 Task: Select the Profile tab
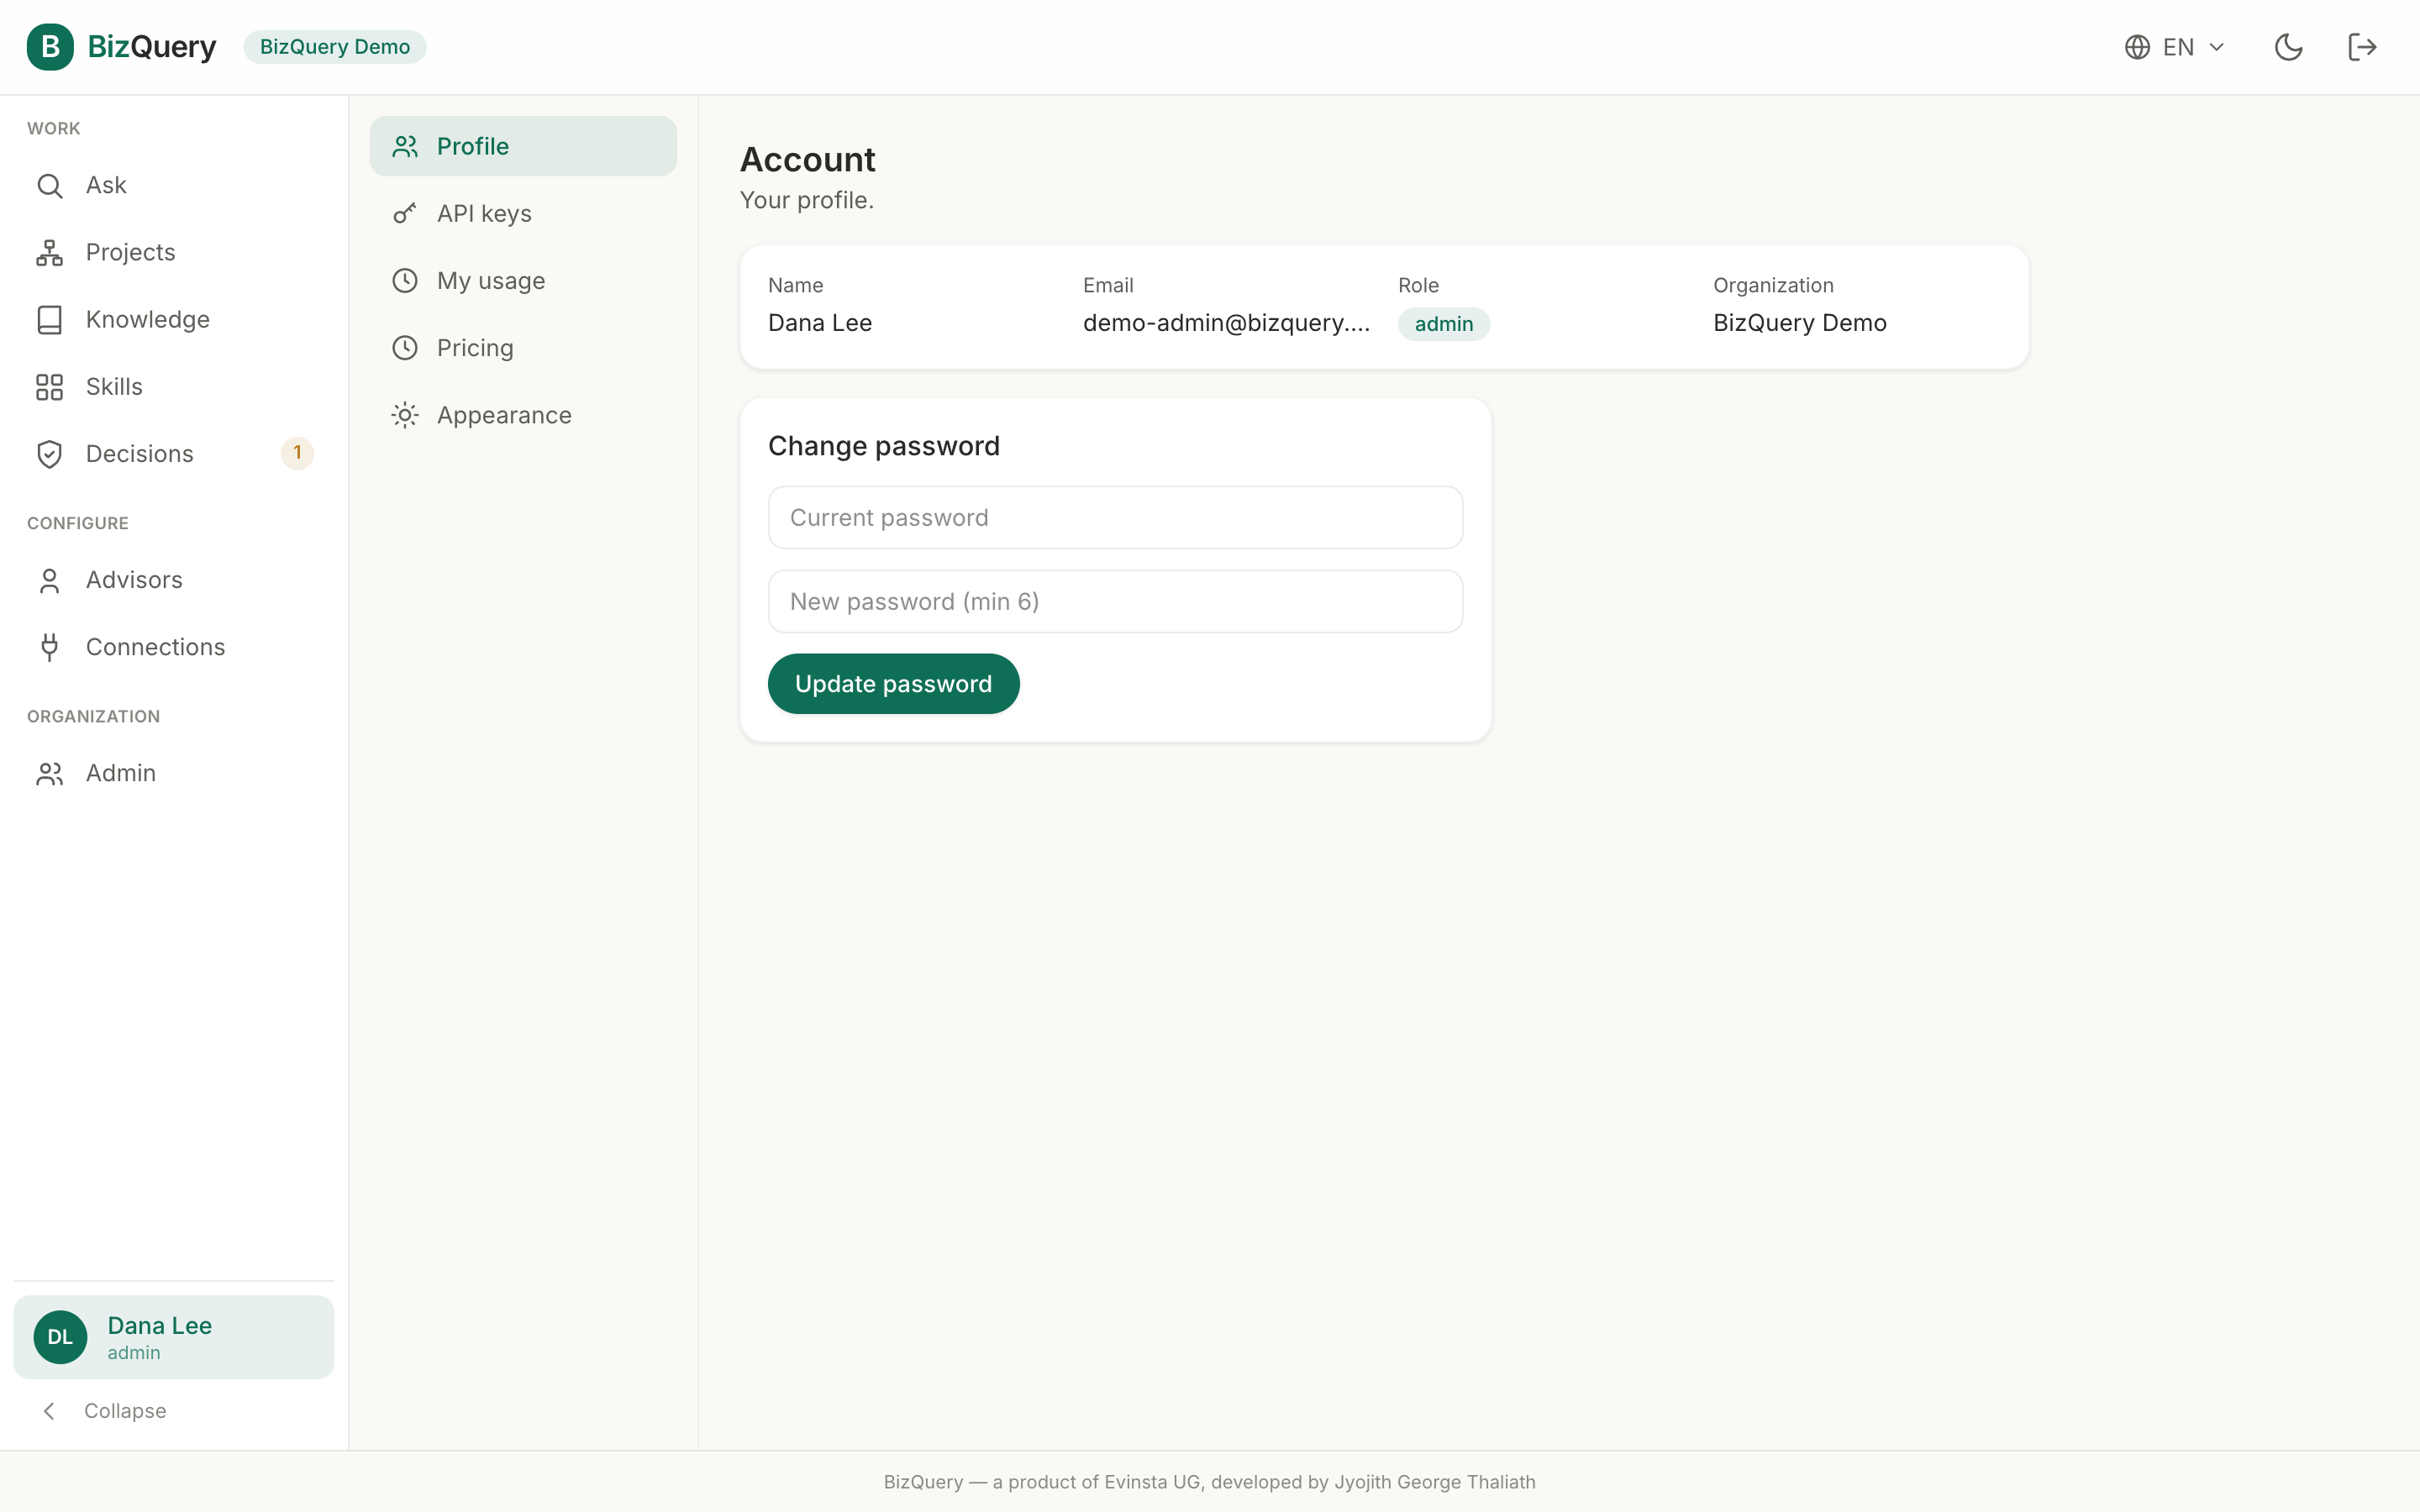click(x=523, y=147)
